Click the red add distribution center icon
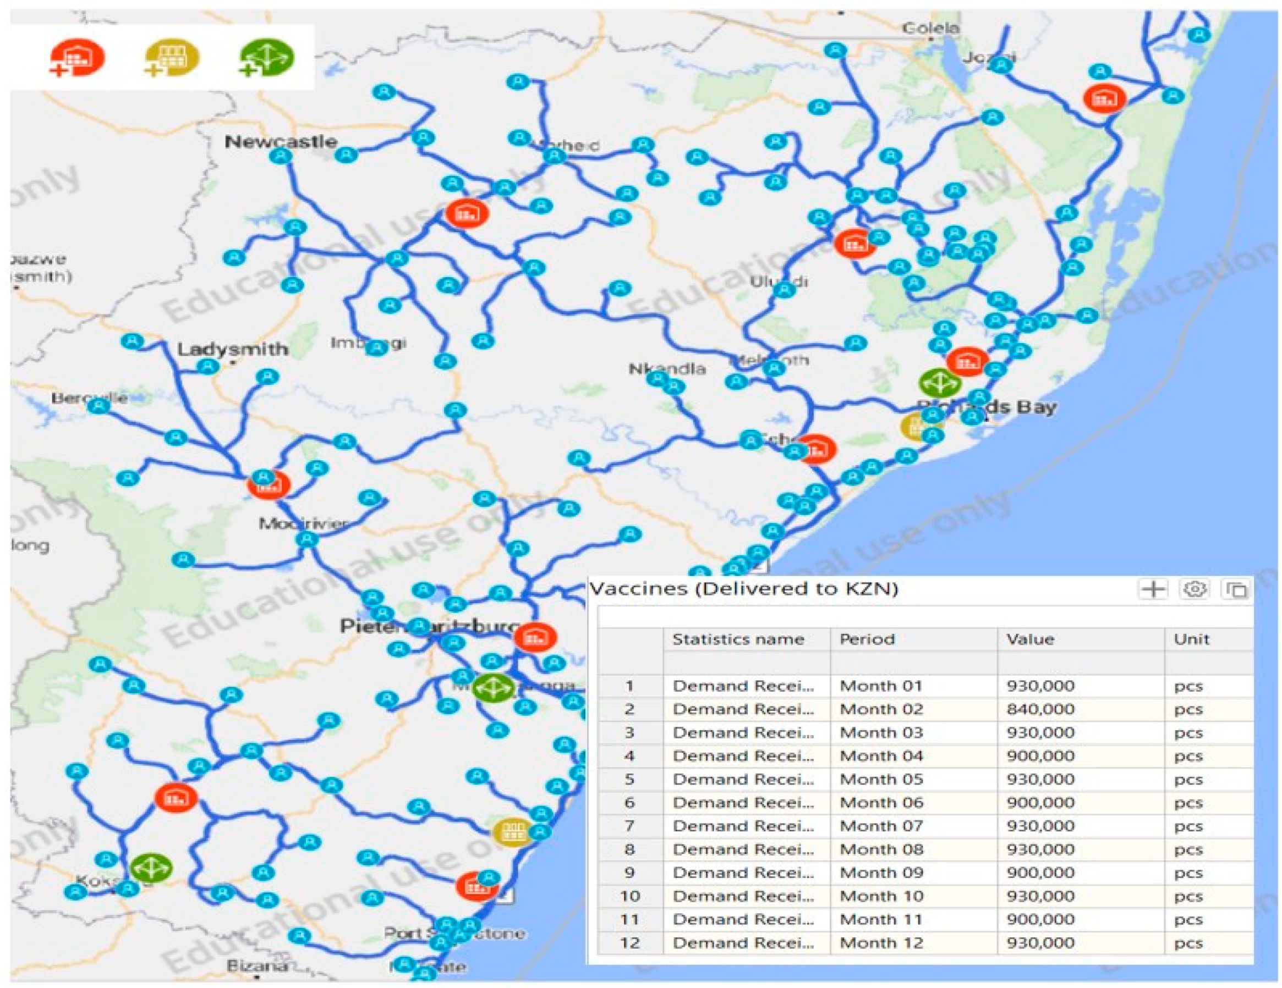Image resolution: width=1282 pixels, height=988 pixels. [x=77, y=58]
